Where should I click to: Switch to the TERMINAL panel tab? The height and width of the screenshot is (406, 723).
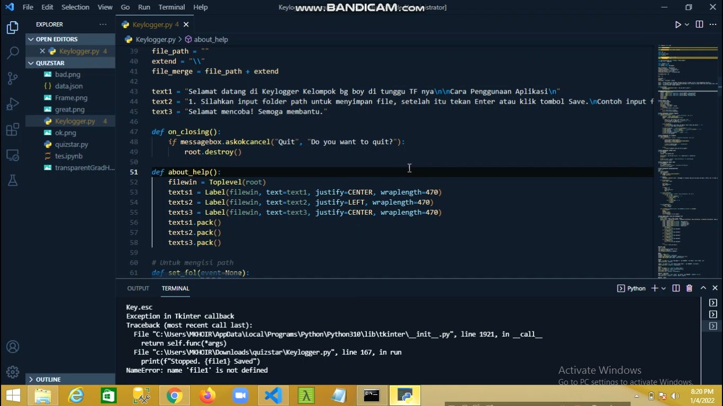click(175, 288)
